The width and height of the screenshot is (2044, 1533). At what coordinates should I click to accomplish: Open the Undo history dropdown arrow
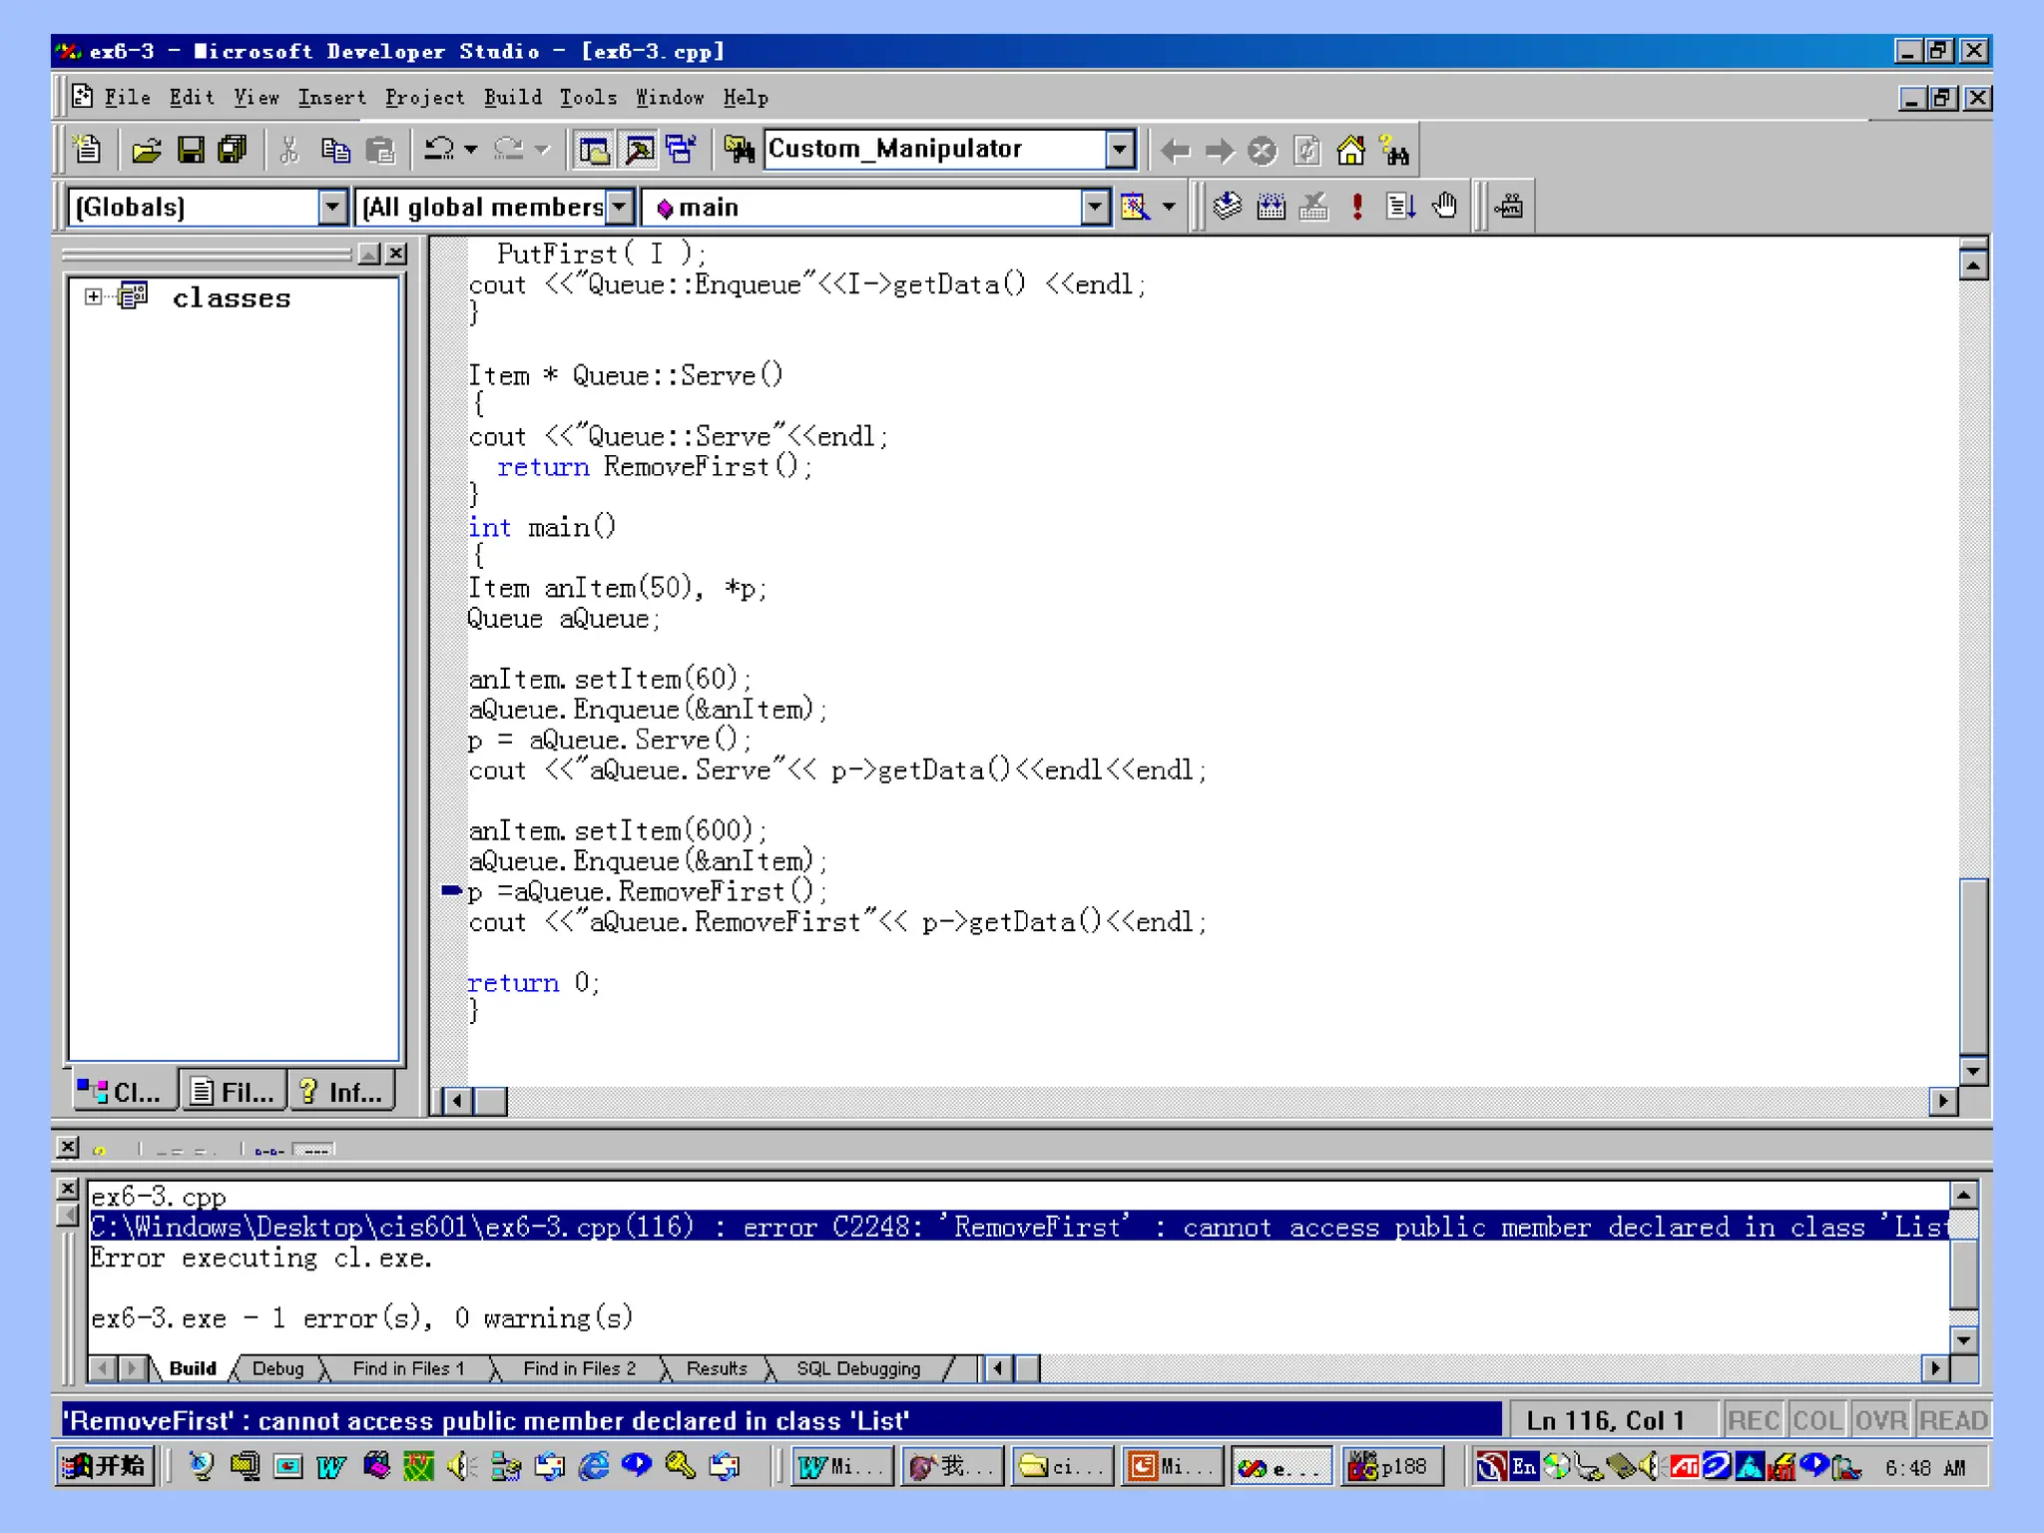tap(471, 150)
